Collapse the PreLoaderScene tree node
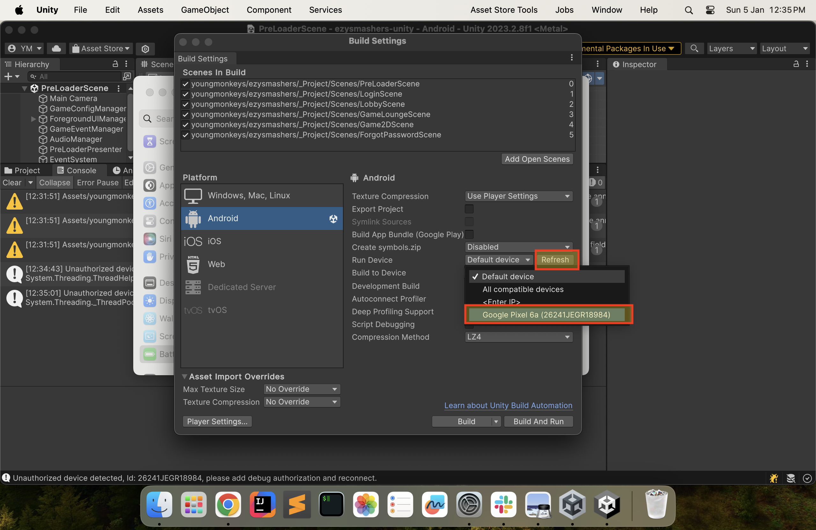This screenshot has width=816, height=530. click(24, 89)
